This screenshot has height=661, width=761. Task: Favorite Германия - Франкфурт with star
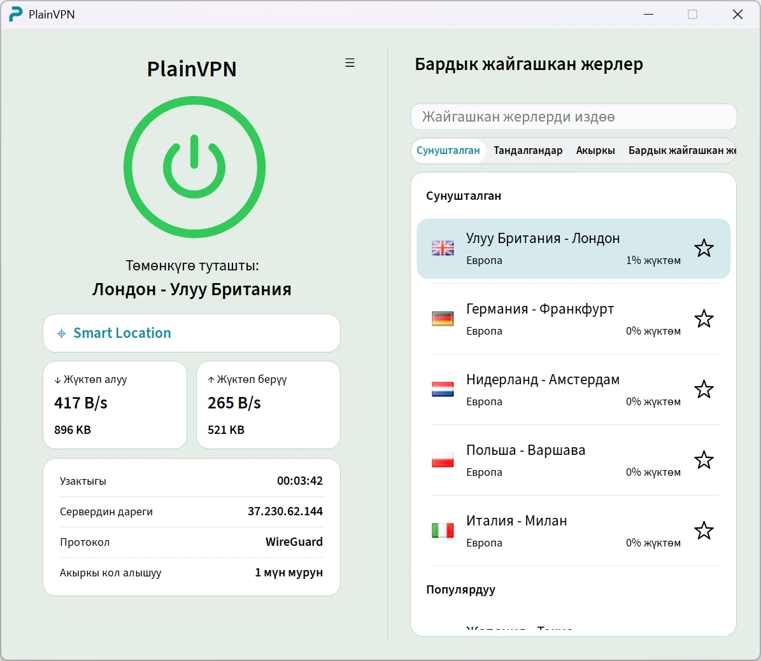pyautogui.click(x=704, y=319)
